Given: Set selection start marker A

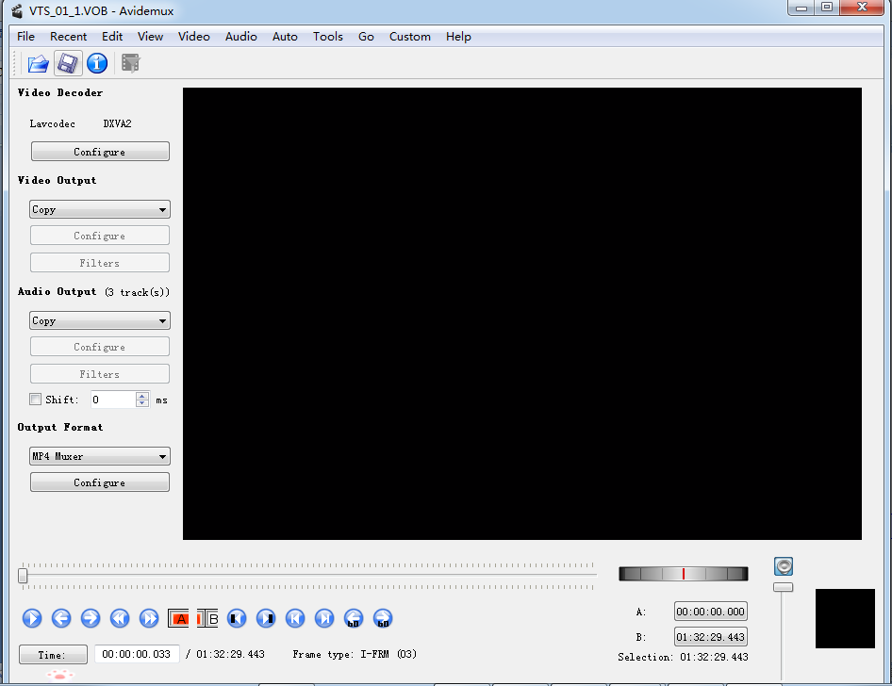Looking at the screenshot, I should (x=179, y=619).
